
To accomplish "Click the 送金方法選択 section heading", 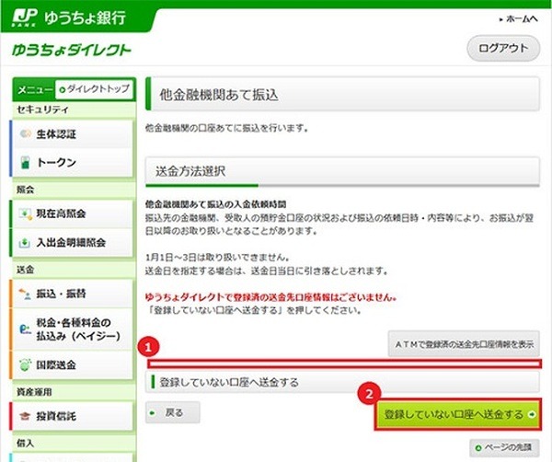I will 190,171.
